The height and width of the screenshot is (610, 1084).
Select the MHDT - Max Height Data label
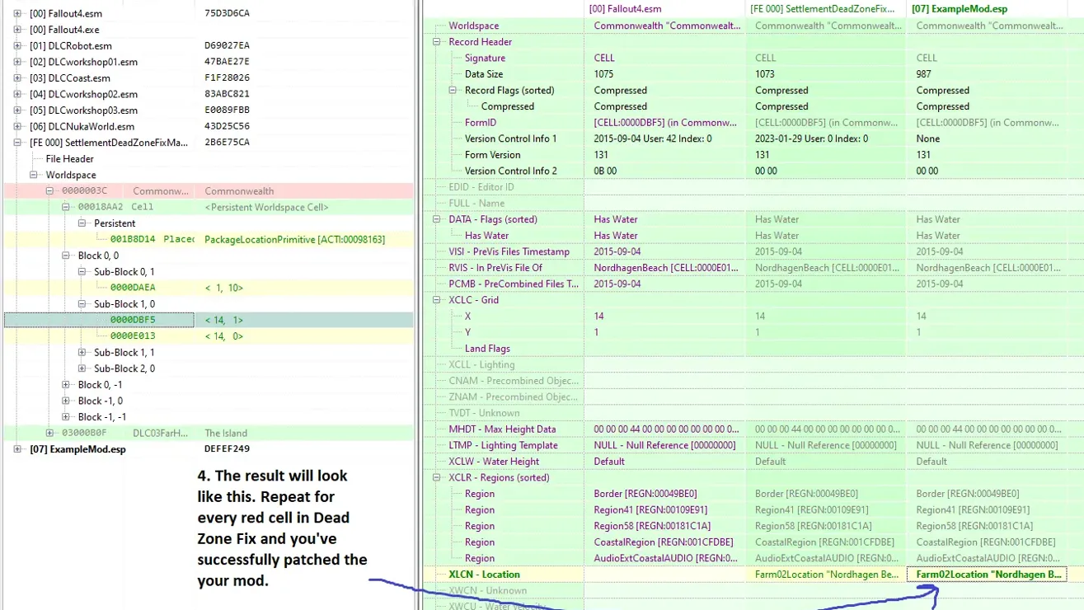502,429
